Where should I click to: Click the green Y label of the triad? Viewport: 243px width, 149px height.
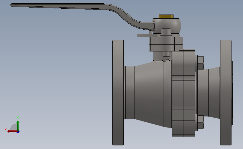coord(18,118)
